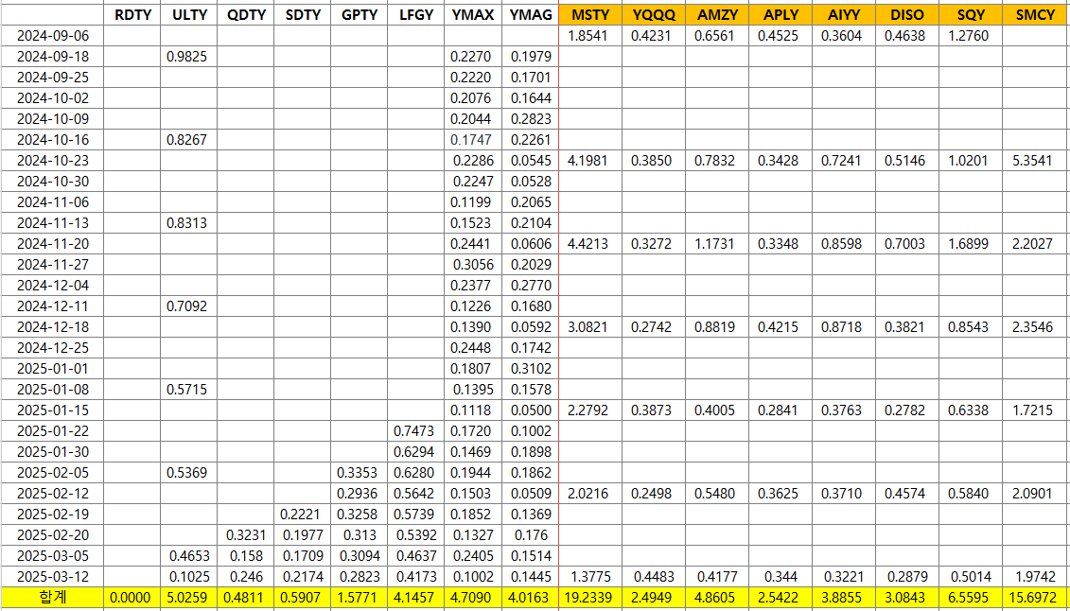Select the 합계 total row label
This screenshot has height=611, width=1070.
tap(53, 598)
